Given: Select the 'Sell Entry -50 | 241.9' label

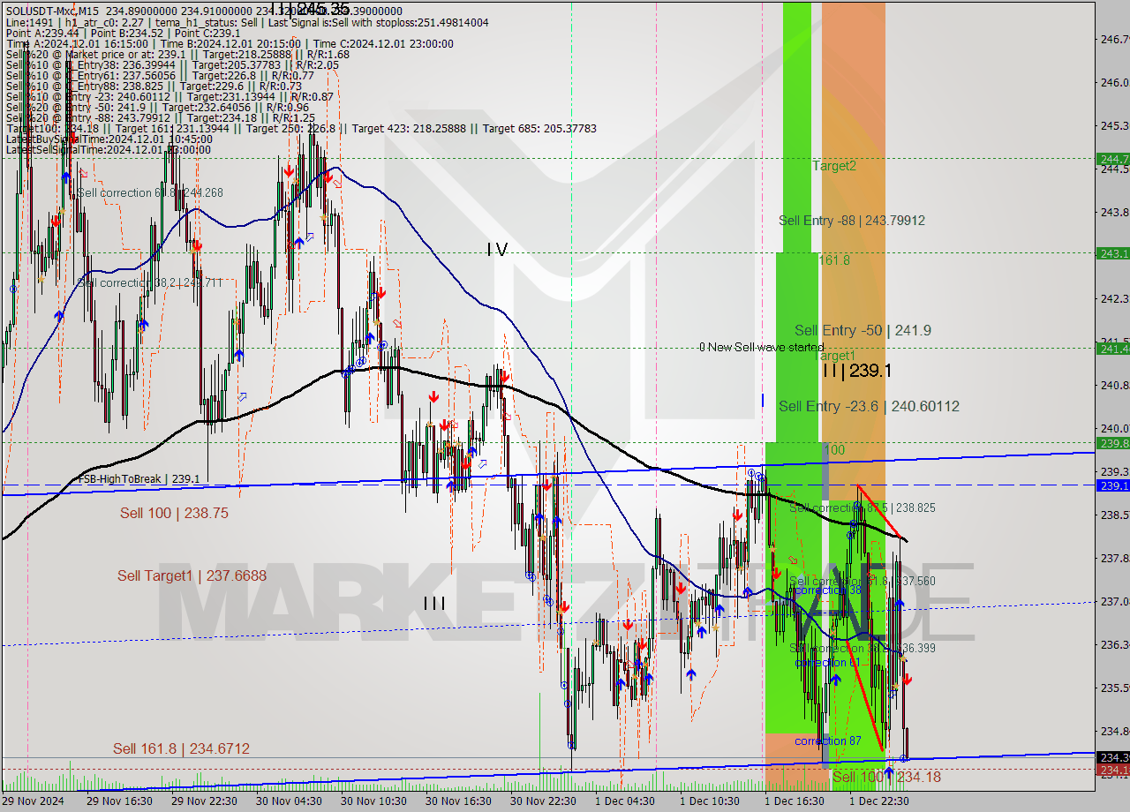Looking at the screenshot, I should [863, 330].
